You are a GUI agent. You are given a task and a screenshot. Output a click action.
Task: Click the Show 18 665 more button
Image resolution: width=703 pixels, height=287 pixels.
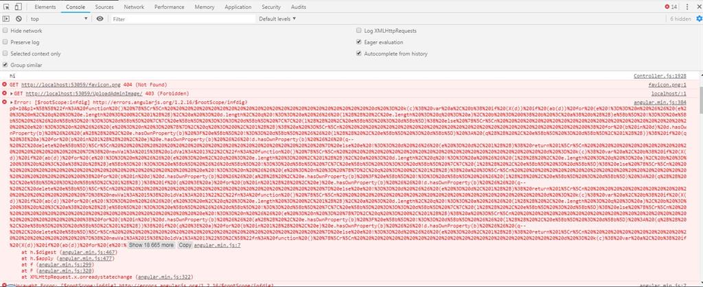coord(152,245)
